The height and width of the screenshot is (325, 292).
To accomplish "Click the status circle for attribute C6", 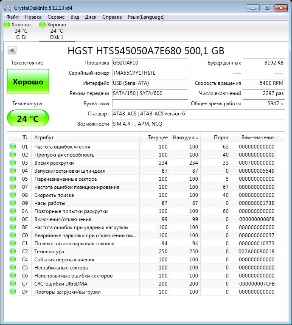I will click(x=13, y=275).
